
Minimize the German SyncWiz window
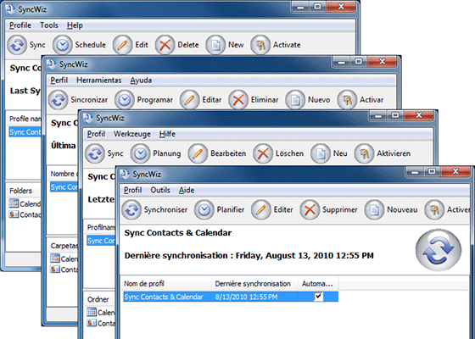[378, 115]
